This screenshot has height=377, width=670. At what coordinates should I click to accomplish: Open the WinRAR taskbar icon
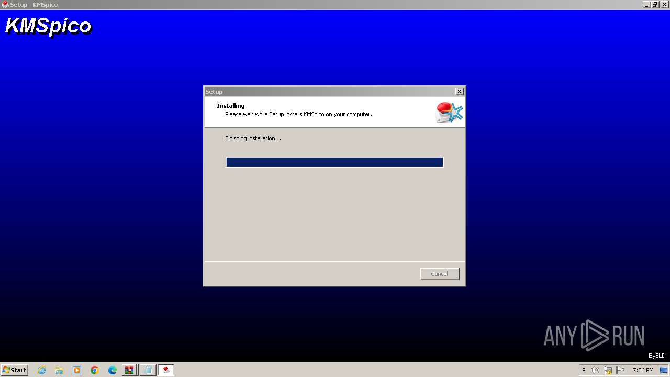(x=130, y=370)
